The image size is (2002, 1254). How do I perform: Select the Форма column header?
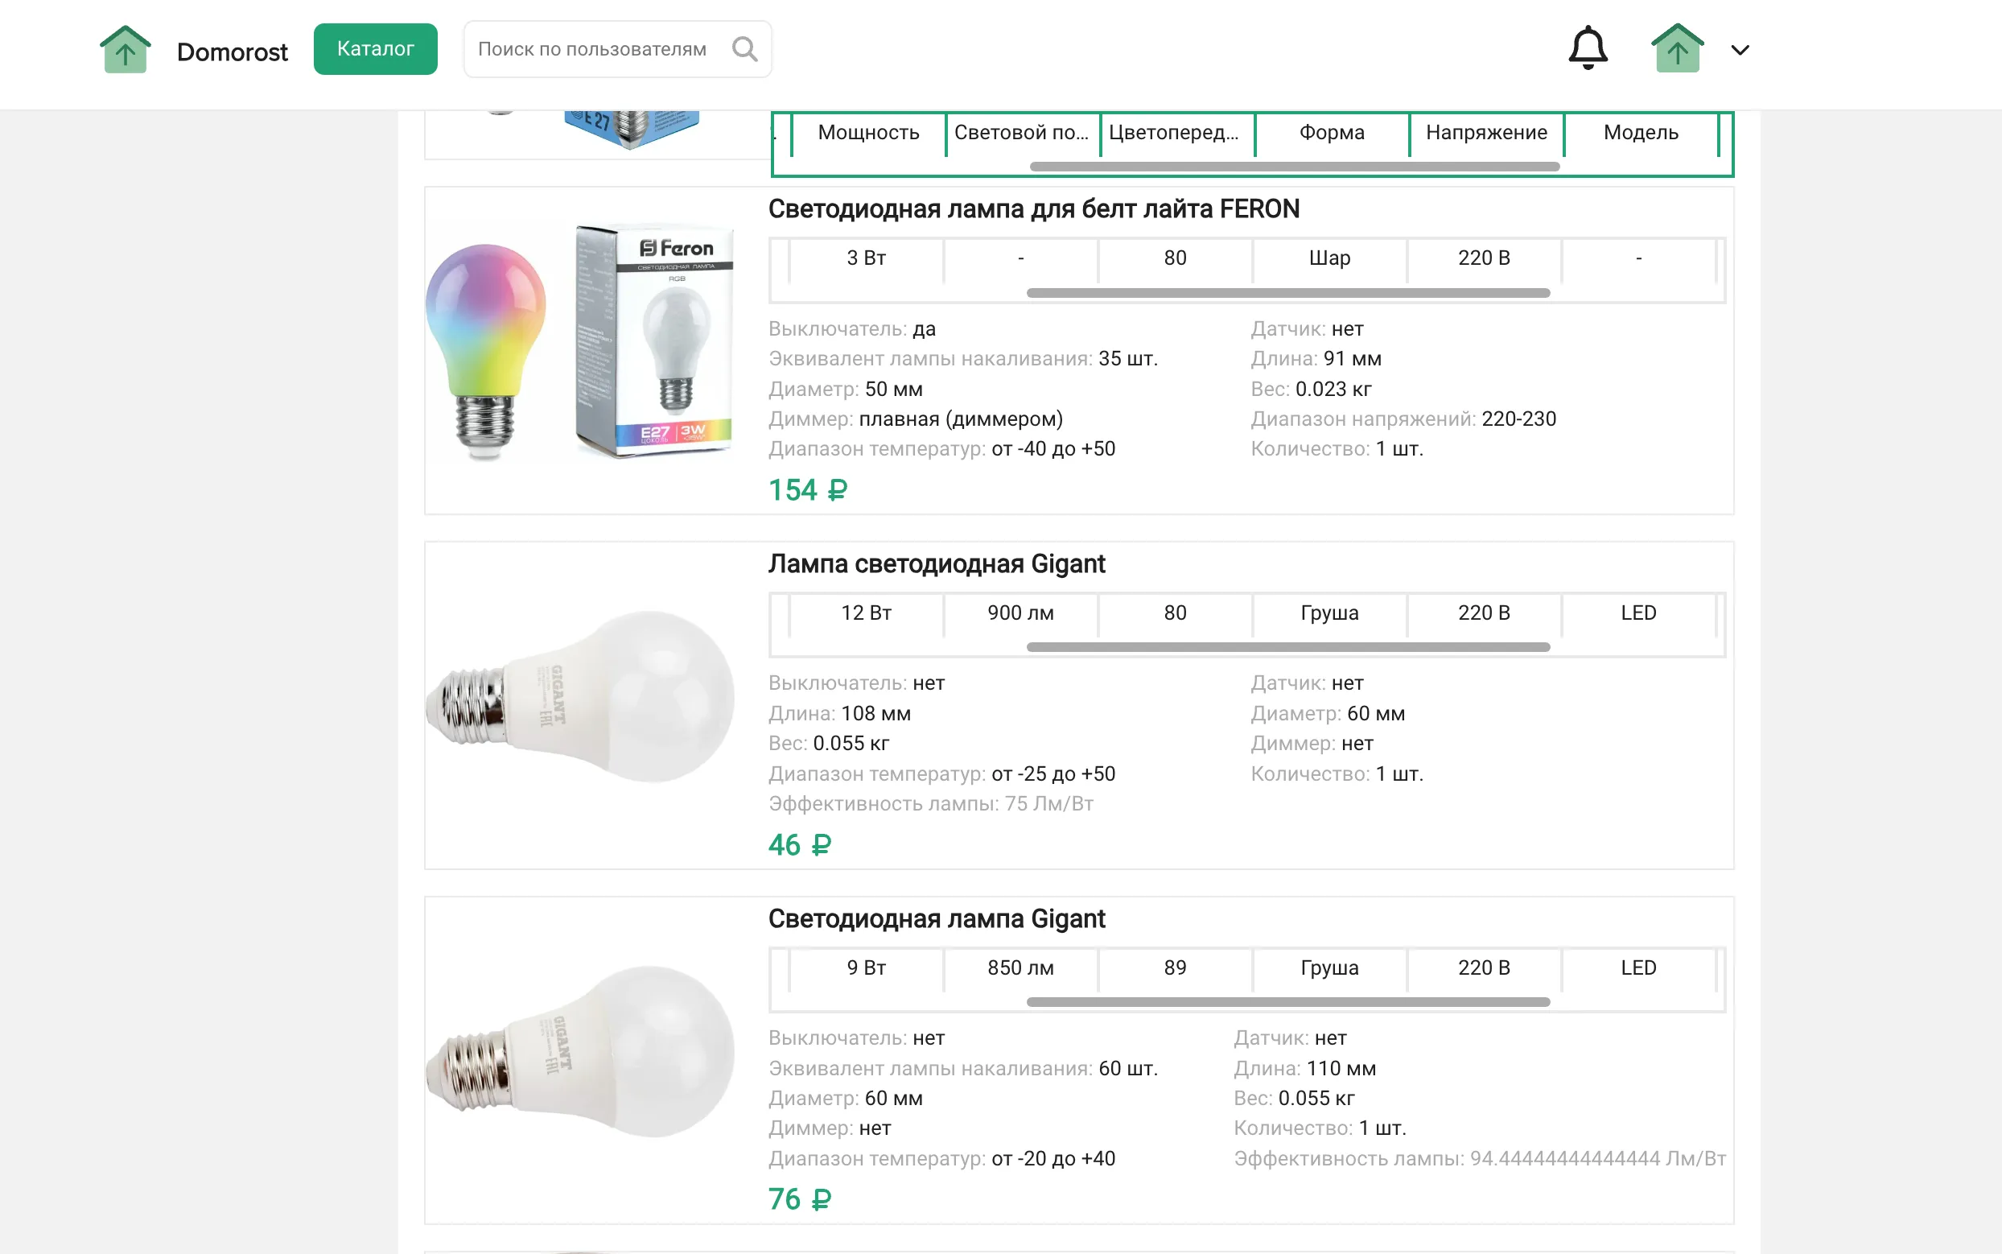point(1332,133)
